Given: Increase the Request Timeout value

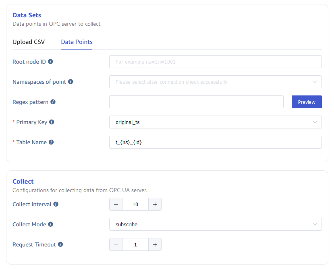Looking at the screenshot, I should 155,244.
